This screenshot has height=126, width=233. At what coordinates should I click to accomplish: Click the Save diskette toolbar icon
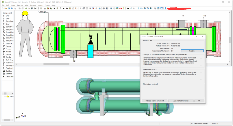(x=9, y=9)
